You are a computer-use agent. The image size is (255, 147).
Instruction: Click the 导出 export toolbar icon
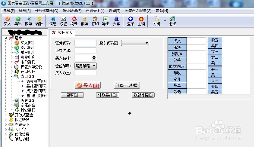pyautogui.click(x=106, y=21)
